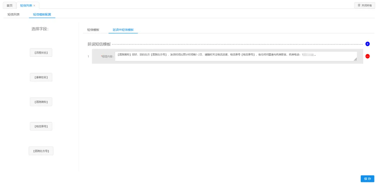Open the 短信列表 sub-tab

[13, 14]
